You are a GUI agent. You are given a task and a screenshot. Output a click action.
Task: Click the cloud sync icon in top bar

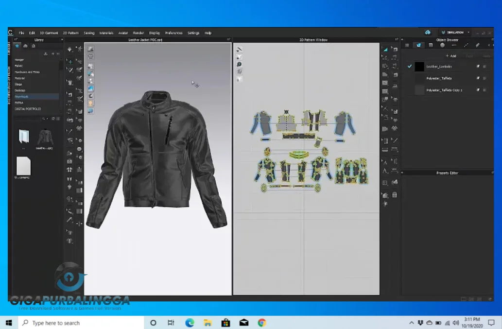pyautogui.click(x=428, y=33)
